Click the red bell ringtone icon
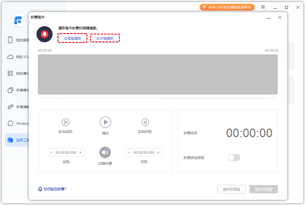The image size is (305, 205). 44,34
